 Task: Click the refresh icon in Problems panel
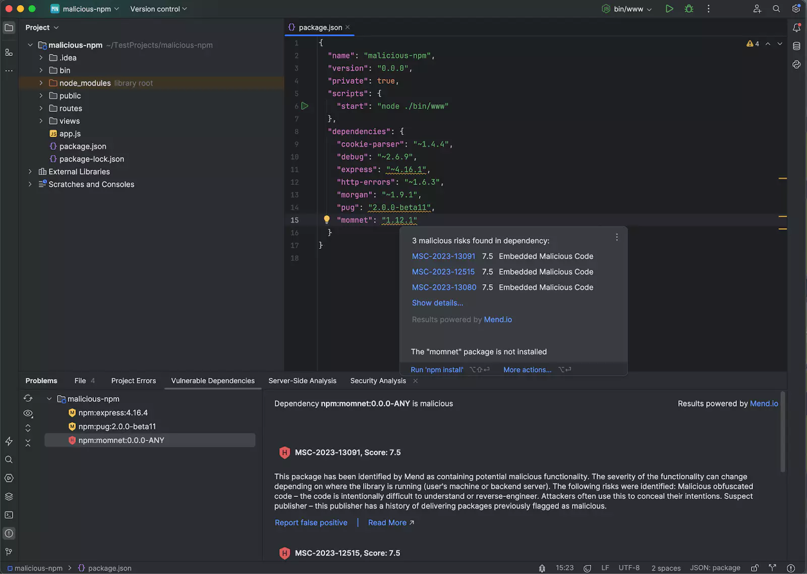pyautogui.click(x=28, y=399)
